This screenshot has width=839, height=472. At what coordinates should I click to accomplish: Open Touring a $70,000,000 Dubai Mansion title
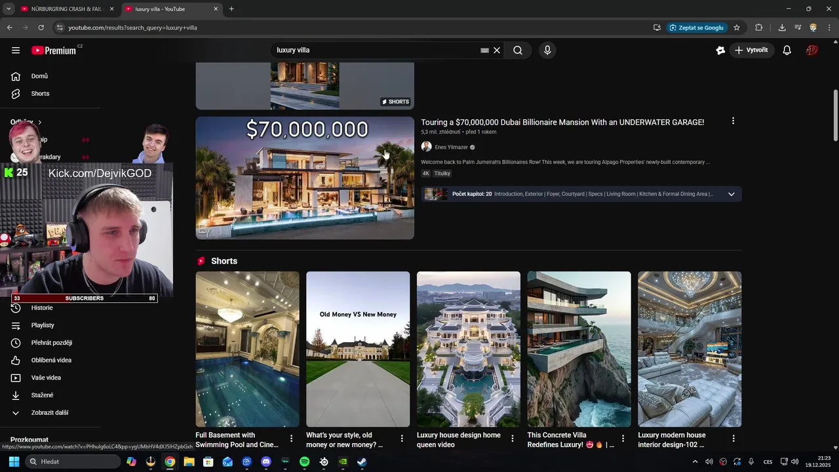point(562,123)
